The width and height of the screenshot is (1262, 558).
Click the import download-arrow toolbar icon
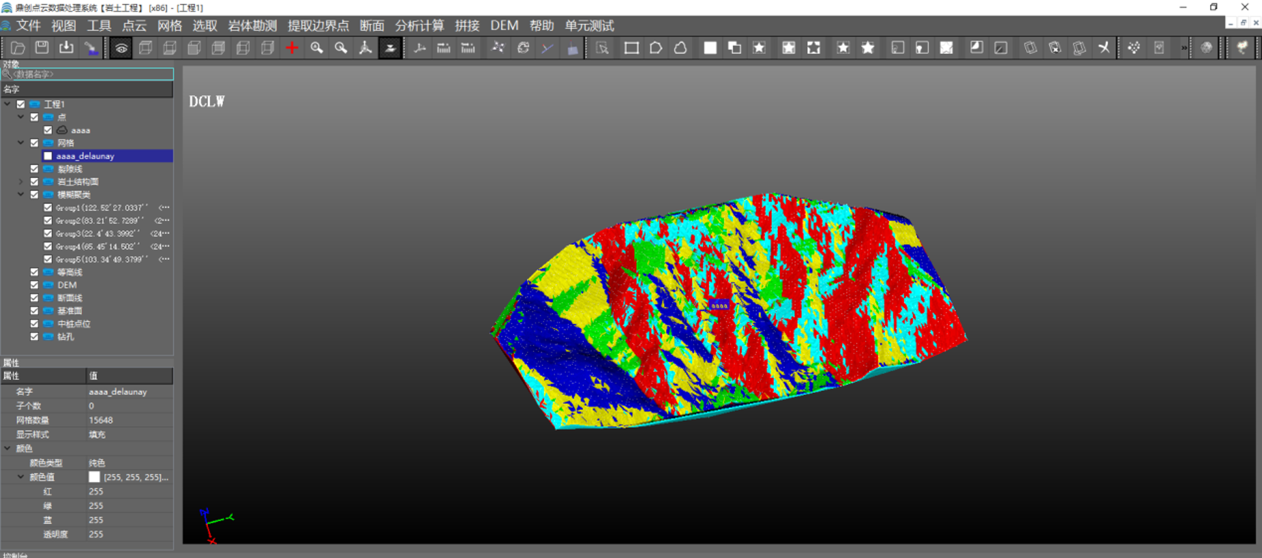[x=66, y=48]
